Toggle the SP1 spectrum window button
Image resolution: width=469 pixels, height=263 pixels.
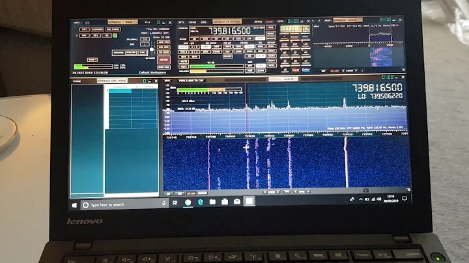click(x=84, y=36)
